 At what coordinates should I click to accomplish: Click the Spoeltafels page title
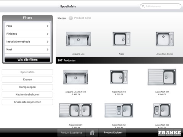click(68, 6)
